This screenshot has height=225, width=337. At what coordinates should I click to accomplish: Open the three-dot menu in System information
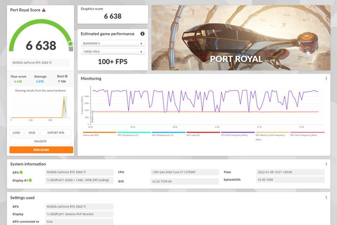click(x=326, y=164)
